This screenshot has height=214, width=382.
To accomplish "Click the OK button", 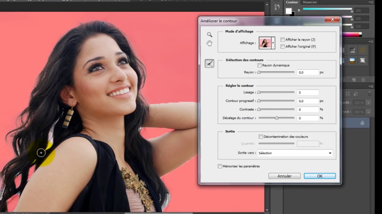I will (320, 176).
